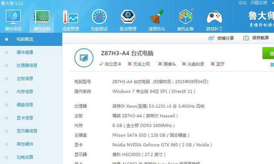This screenshot has width=274, height=164.
Task: Open the 问题反馈 feedback link
Action: pyautogui.click(x=259, y=2)
